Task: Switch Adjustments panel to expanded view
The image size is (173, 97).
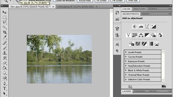Action: point(130,87)
